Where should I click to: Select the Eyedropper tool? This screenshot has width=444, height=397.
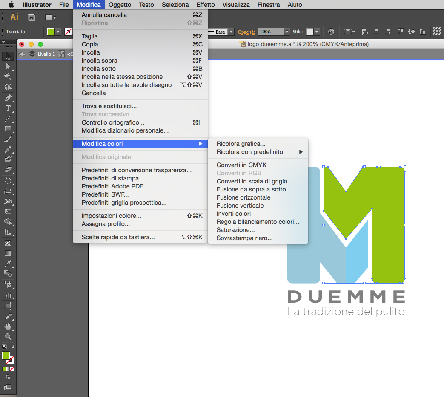coord(8,264)
